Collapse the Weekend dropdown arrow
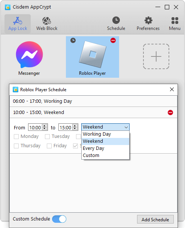Image resolution: width=185 pixels, height=228 pixels. 126,127
